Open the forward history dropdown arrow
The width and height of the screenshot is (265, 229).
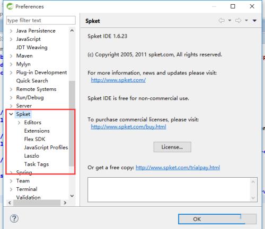click(x=246, y=20)
